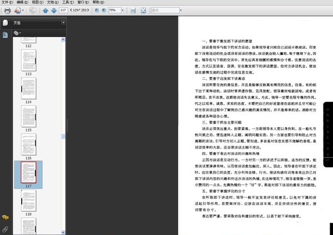Open the 帮助 (Help) menu

point(98,2)
